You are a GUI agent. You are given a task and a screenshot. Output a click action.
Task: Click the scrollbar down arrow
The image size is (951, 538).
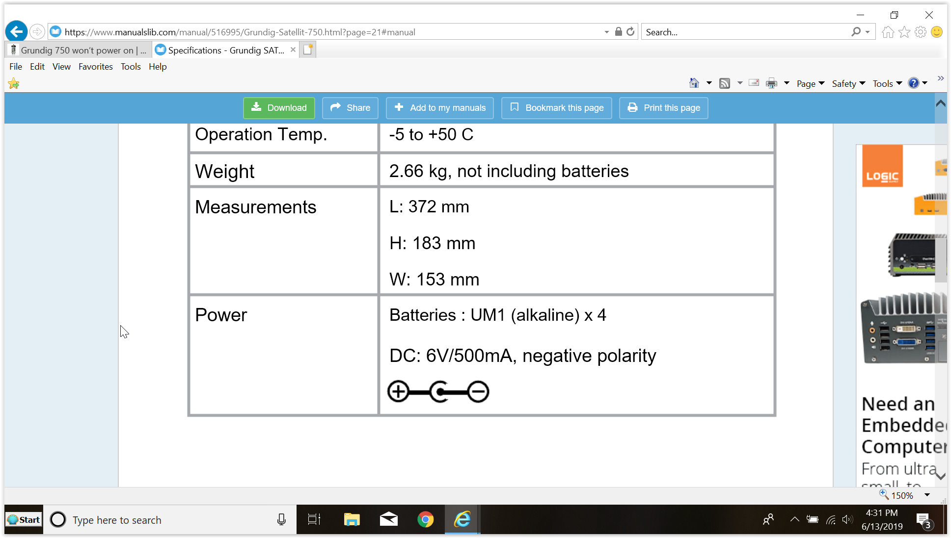pos(940,476)
